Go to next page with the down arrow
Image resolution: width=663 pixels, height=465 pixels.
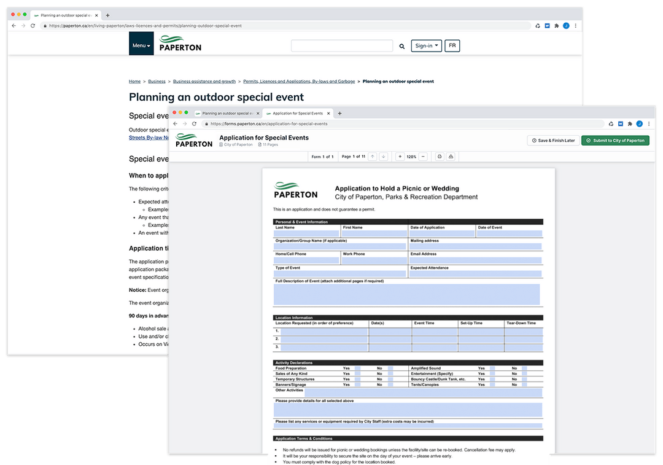coord(382,157)
